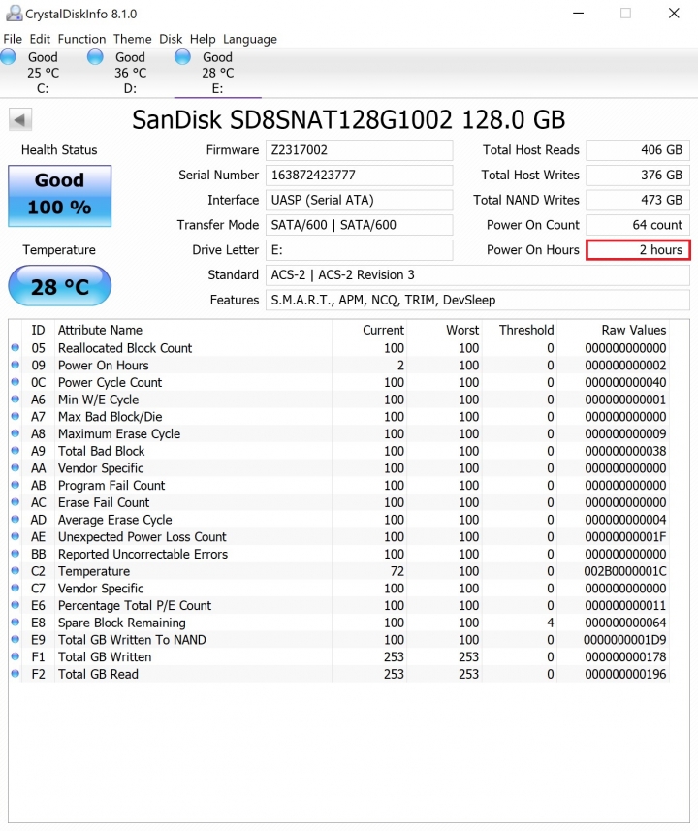
Task: Open the Help menu
Action: tap(203, 39)
